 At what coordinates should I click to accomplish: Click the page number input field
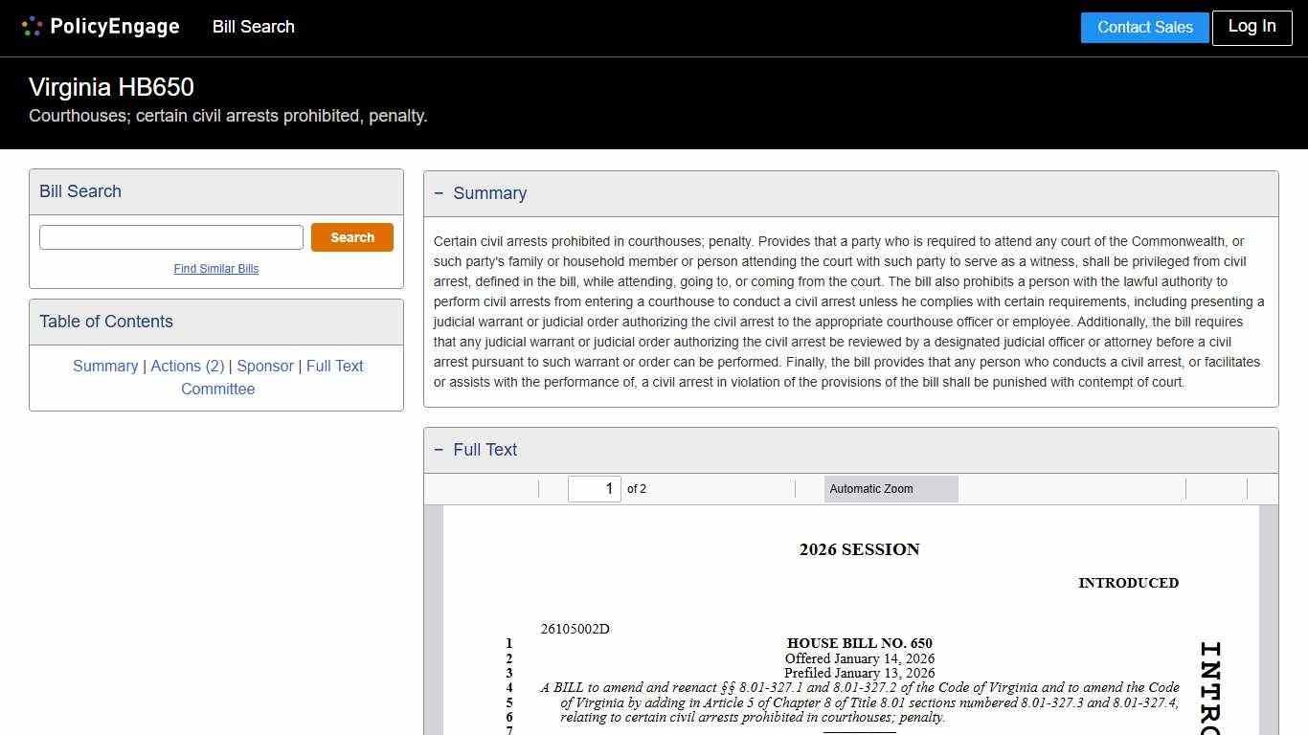click(594, 488)
